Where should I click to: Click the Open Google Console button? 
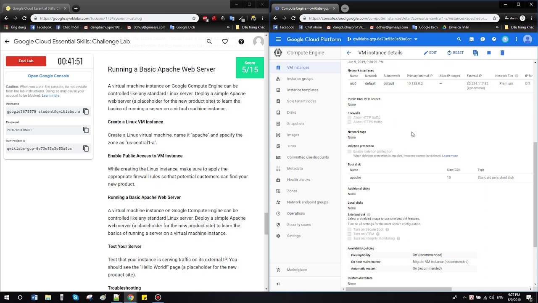[x=48, y=76]
